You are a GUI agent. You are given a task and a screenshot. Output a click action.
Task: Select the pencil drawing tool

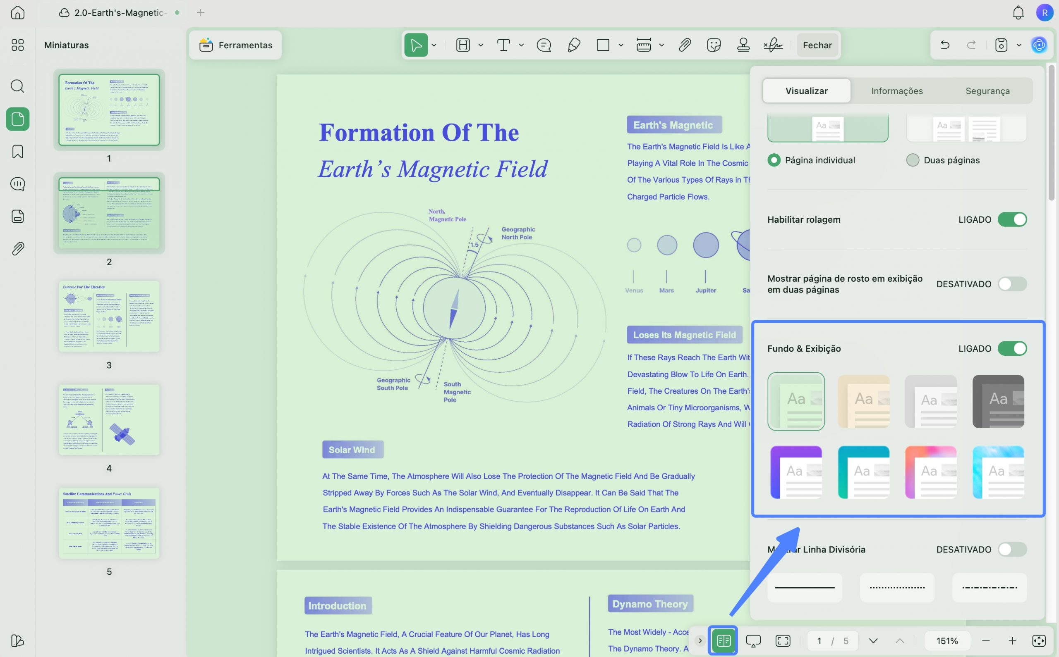(x=574, y=45)
